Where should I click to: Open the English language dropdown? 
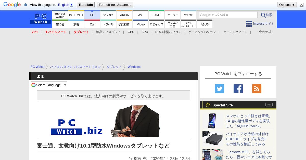(x=66, y=5)
